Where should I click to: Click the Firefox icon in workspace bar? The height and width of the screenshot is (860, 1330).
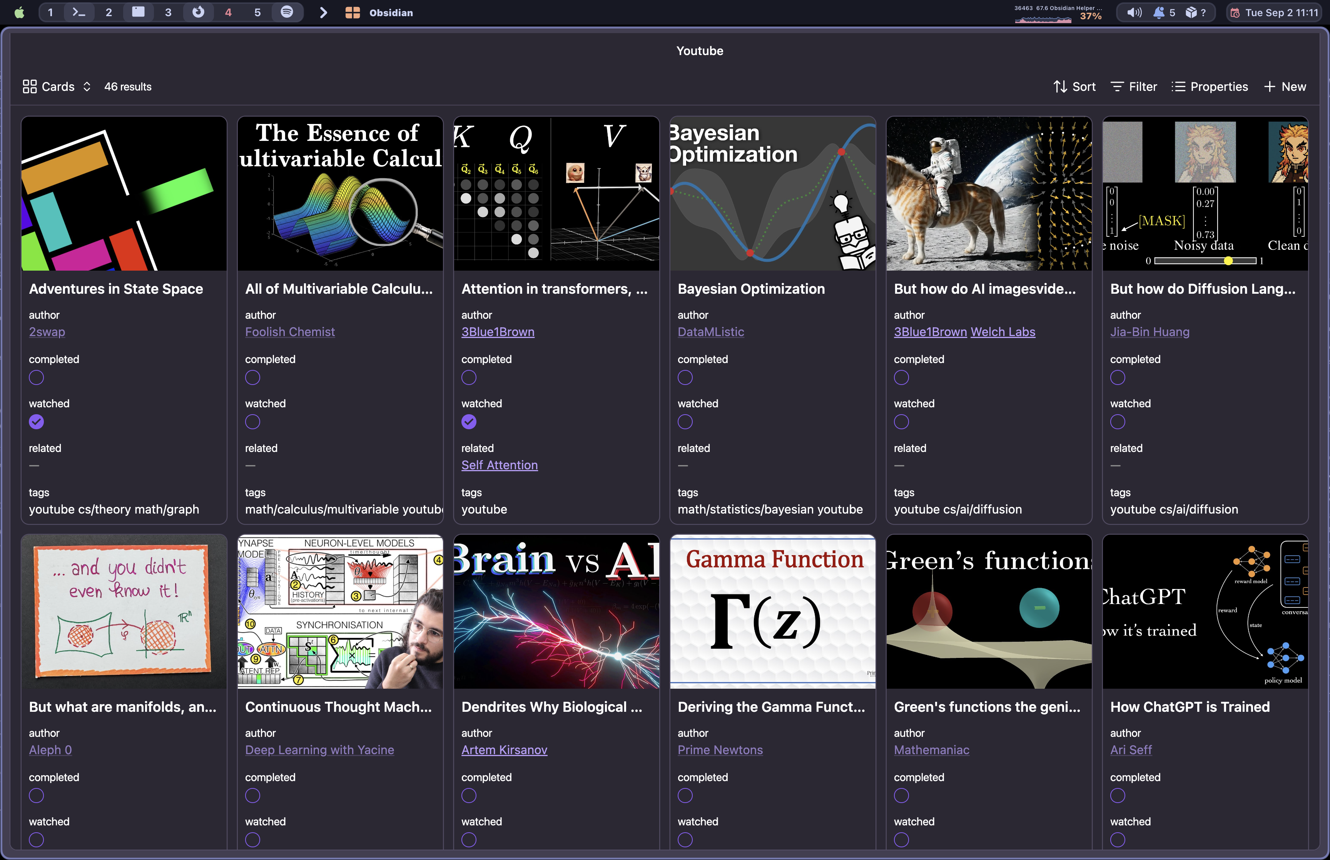click(198, 12)
